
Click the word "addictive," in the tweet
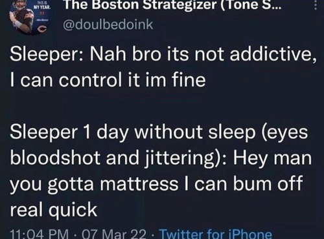[272, 55]
